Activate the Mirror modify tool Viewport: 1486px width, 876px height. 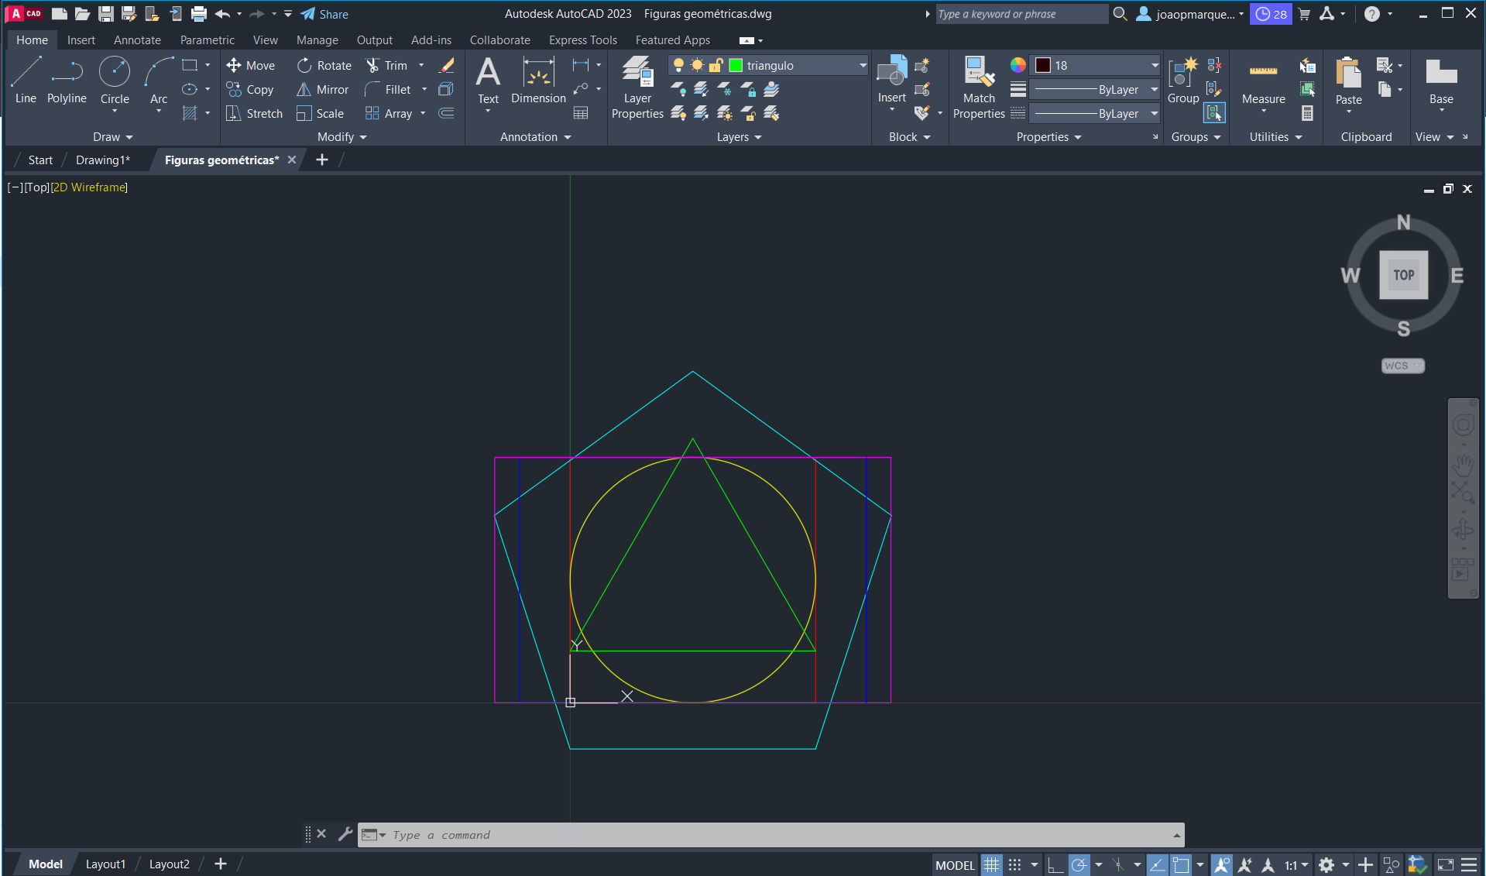pyautogui.click(x=323, y=90)
